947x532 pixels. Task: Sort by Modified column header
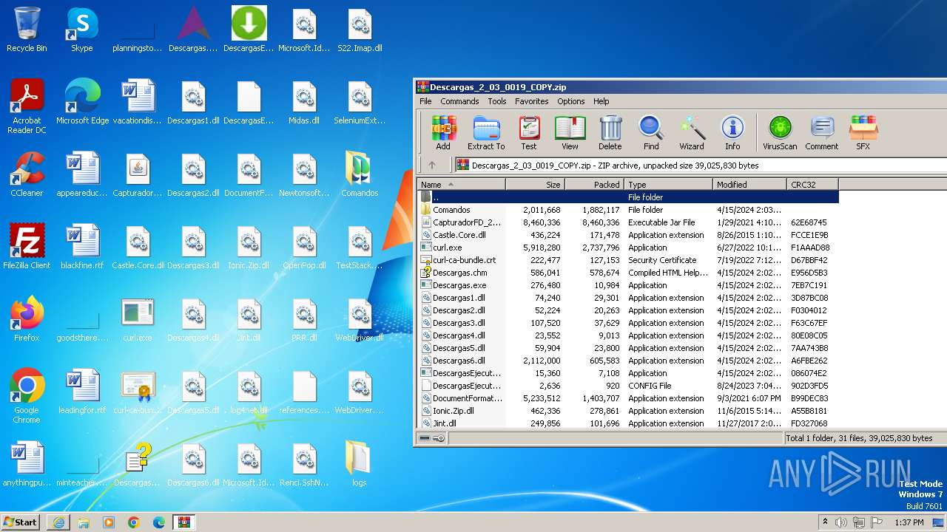(x=750, y=185)
